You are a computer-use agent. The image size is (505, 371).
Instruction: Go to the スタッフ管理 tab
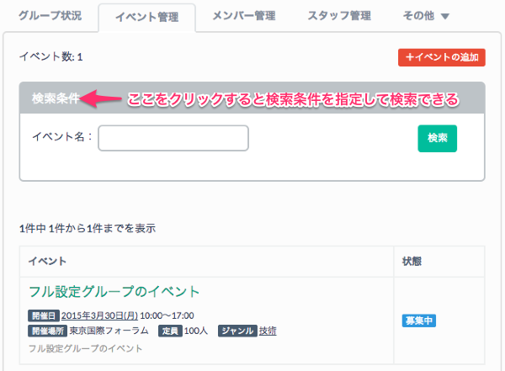(x=339, y=16)
